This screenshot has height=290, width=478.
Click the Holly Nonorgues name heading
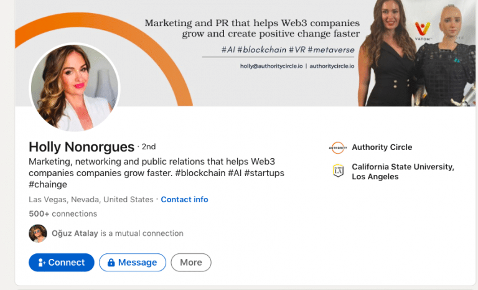pos(82,147)
